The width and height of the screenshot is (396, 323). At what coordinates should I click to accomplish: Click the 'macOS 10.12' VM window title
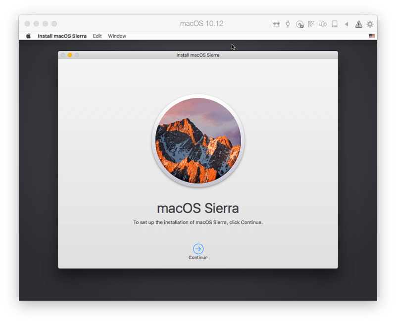coord(201,23)
